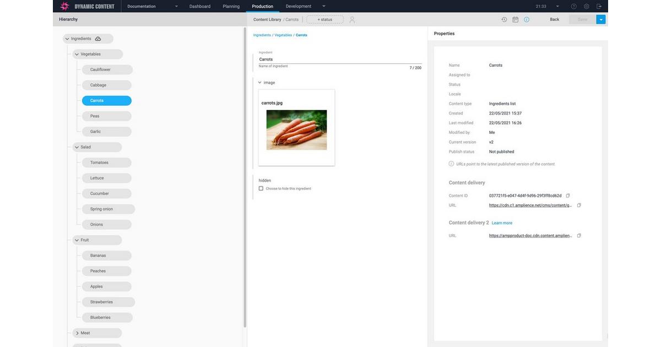Select the Lettuce node
This screenshot has width=661, height=347.
tap(107, 178)
